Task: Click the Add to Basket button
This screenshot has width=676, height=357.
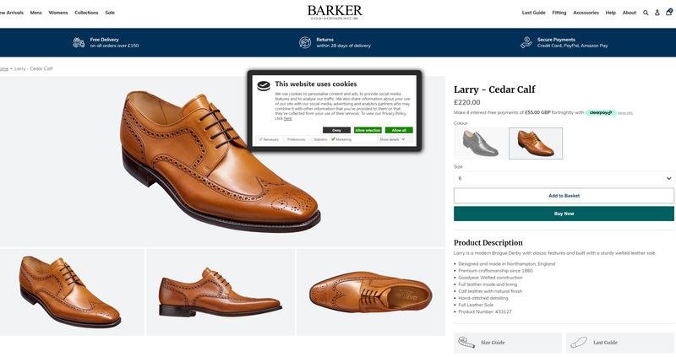Action: 564,196
